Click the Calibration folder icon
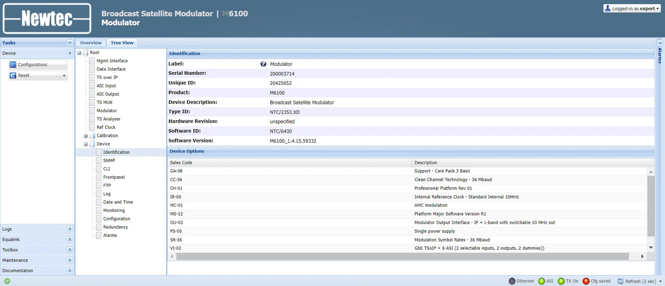The width and height of the screenshot is (665, 286). coord(92,136)
